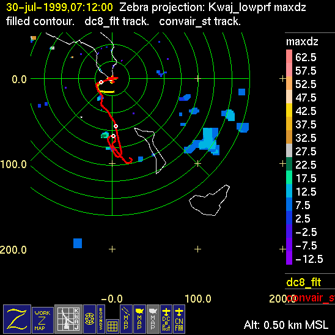Click the 07:12:00 timestamp in the header
This screenshot has height=335, width=335.
point(92,7)
